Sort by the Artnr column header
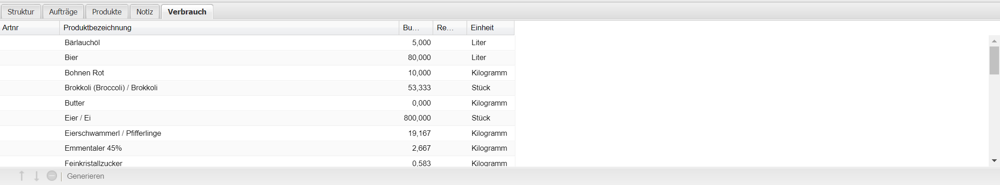This screenshot has height=185, width=1000. [x=29, y=28]
